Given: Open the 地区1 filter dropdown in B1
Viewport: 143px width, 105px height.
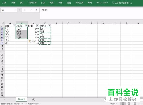Looking at the screenshot, I should (26, 26).
